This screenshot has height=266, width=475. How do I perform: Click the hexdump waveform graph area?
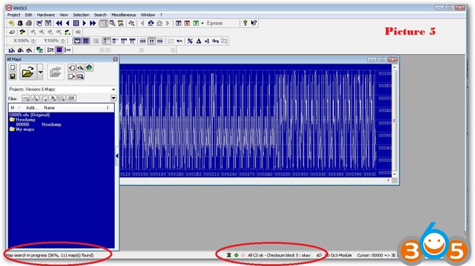248,121
